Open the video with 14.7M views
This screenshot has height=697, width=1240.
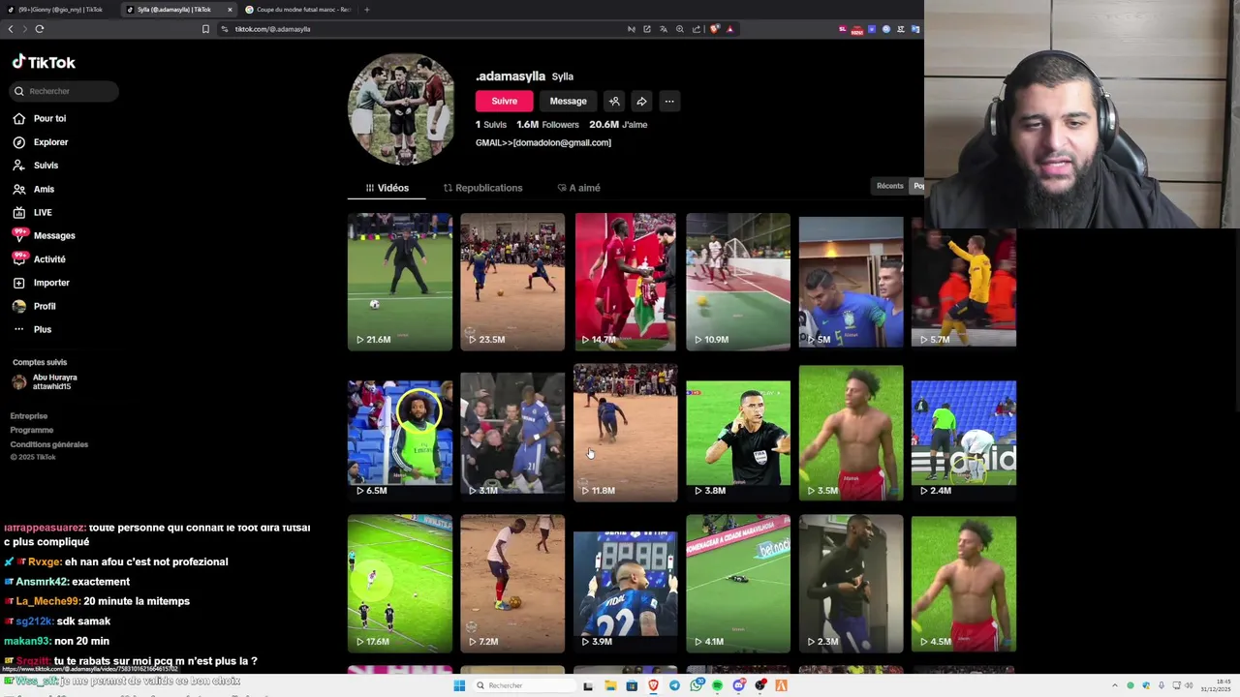click(x=625, y=282)
